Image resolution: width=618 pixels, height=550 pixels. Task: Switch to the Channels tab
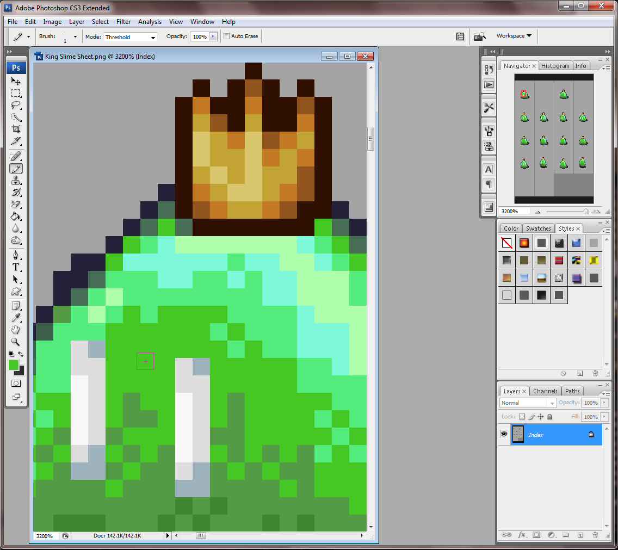coord(545,391)
